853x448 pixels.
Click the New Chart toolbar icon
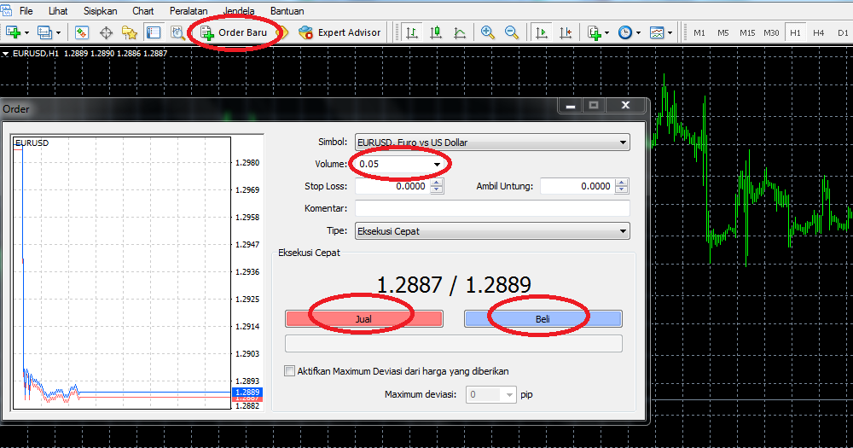tap(13, 32)
